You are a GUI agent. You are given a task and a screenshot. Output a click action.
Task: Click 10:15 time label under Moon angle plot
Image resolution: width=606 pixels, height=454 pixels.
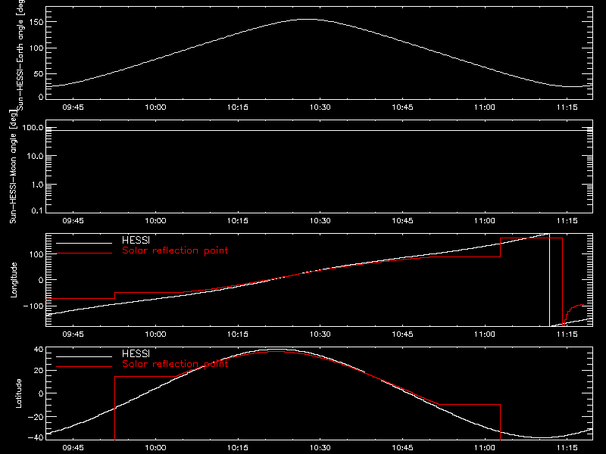238,221
